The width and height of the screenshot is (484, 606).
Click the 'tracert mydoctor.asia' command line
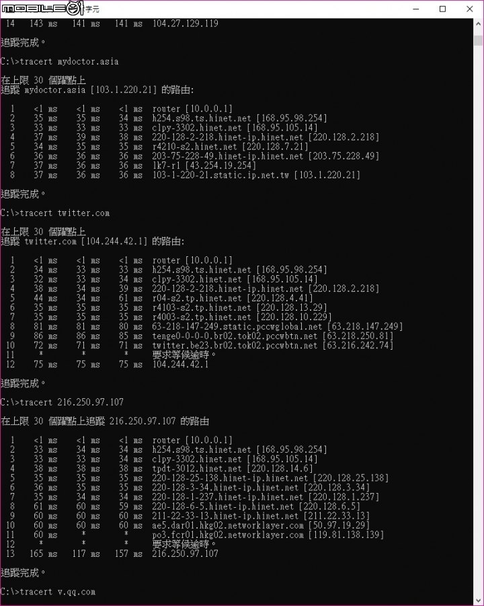59,61
